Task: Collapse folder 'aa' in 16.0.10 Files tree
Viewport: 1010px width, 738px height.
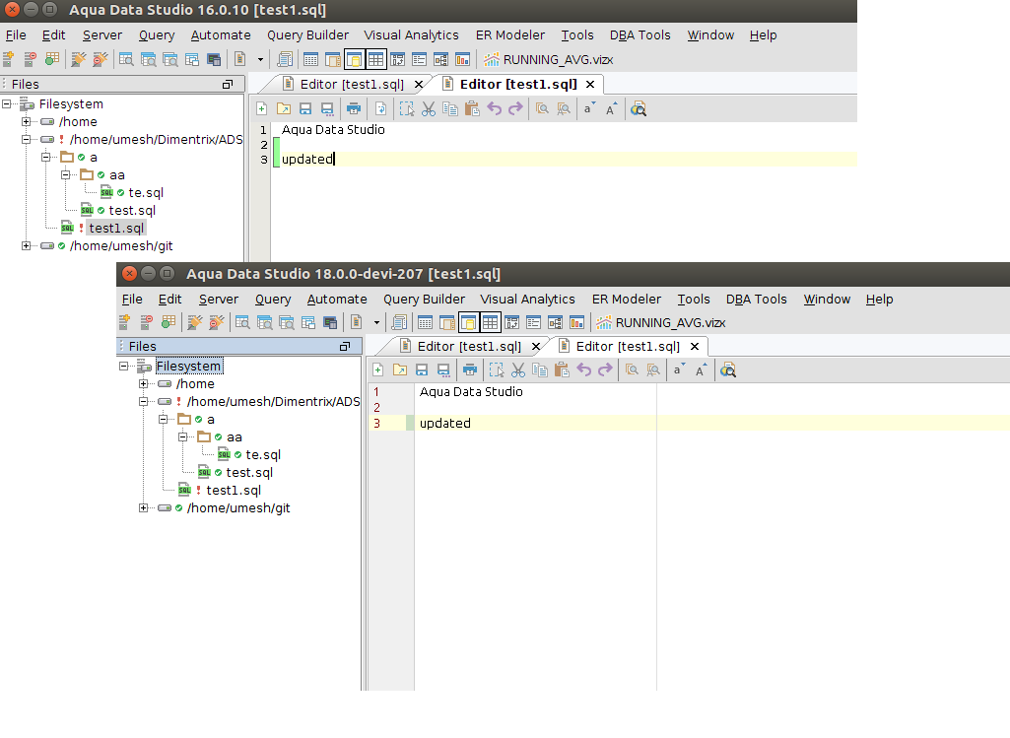Action: click(65, 174)
